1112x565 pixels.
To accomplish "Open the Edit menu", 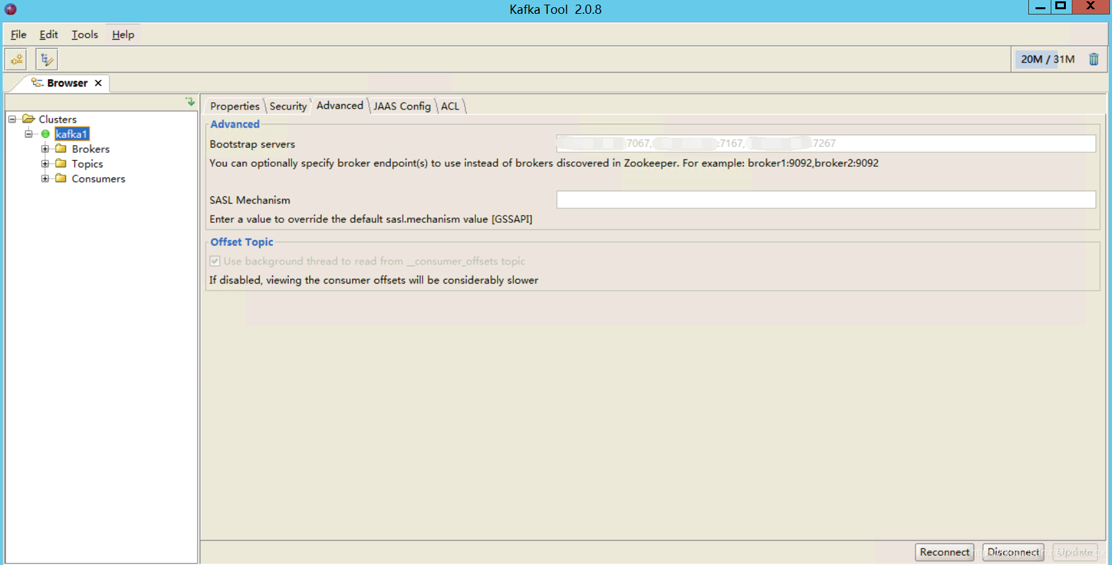I will point(49,34).
